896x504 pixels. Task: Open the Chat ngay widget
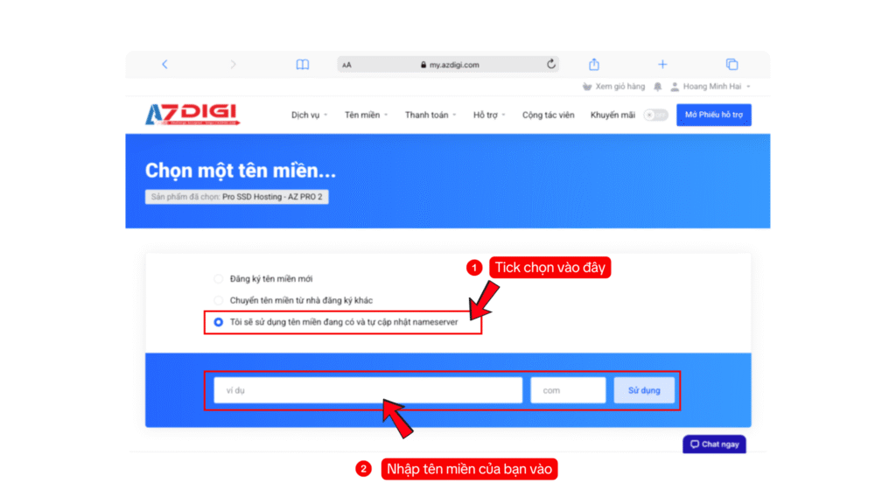(x=714, y=444)
